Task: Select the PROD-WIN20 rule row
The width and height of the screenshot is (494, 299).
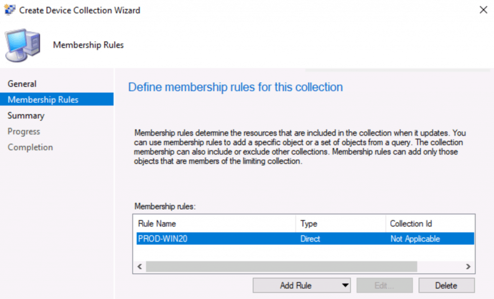Action: pyautogui.click(x=305, y=239)
